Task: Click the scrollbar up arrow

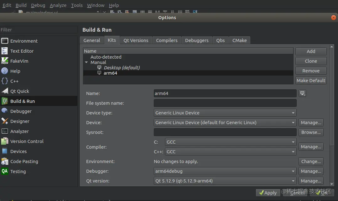Action: point(332,47)
